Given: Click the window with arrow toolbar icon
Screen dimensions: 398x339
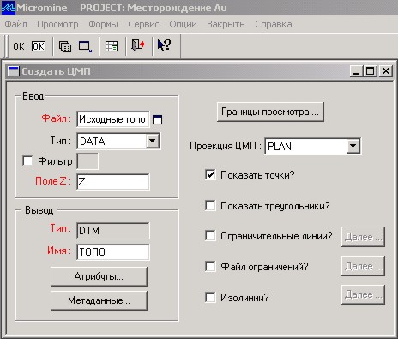Looking at the screenshot, I should click(x=85, y=46).
